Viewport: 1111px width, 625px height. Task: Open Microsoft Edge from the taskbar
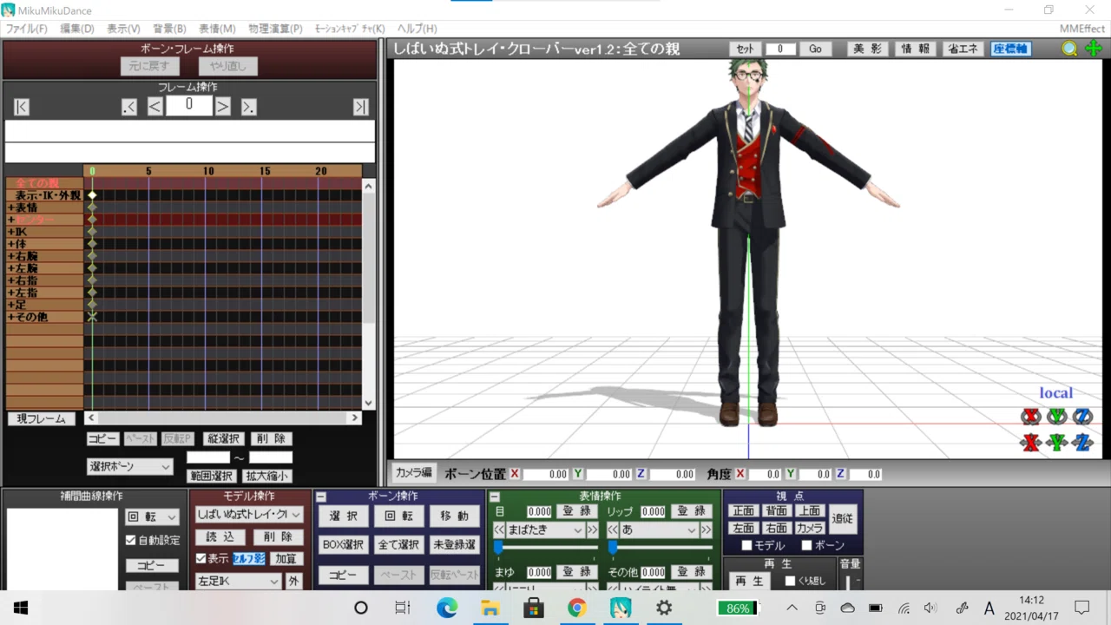click(x=447, y=608)
